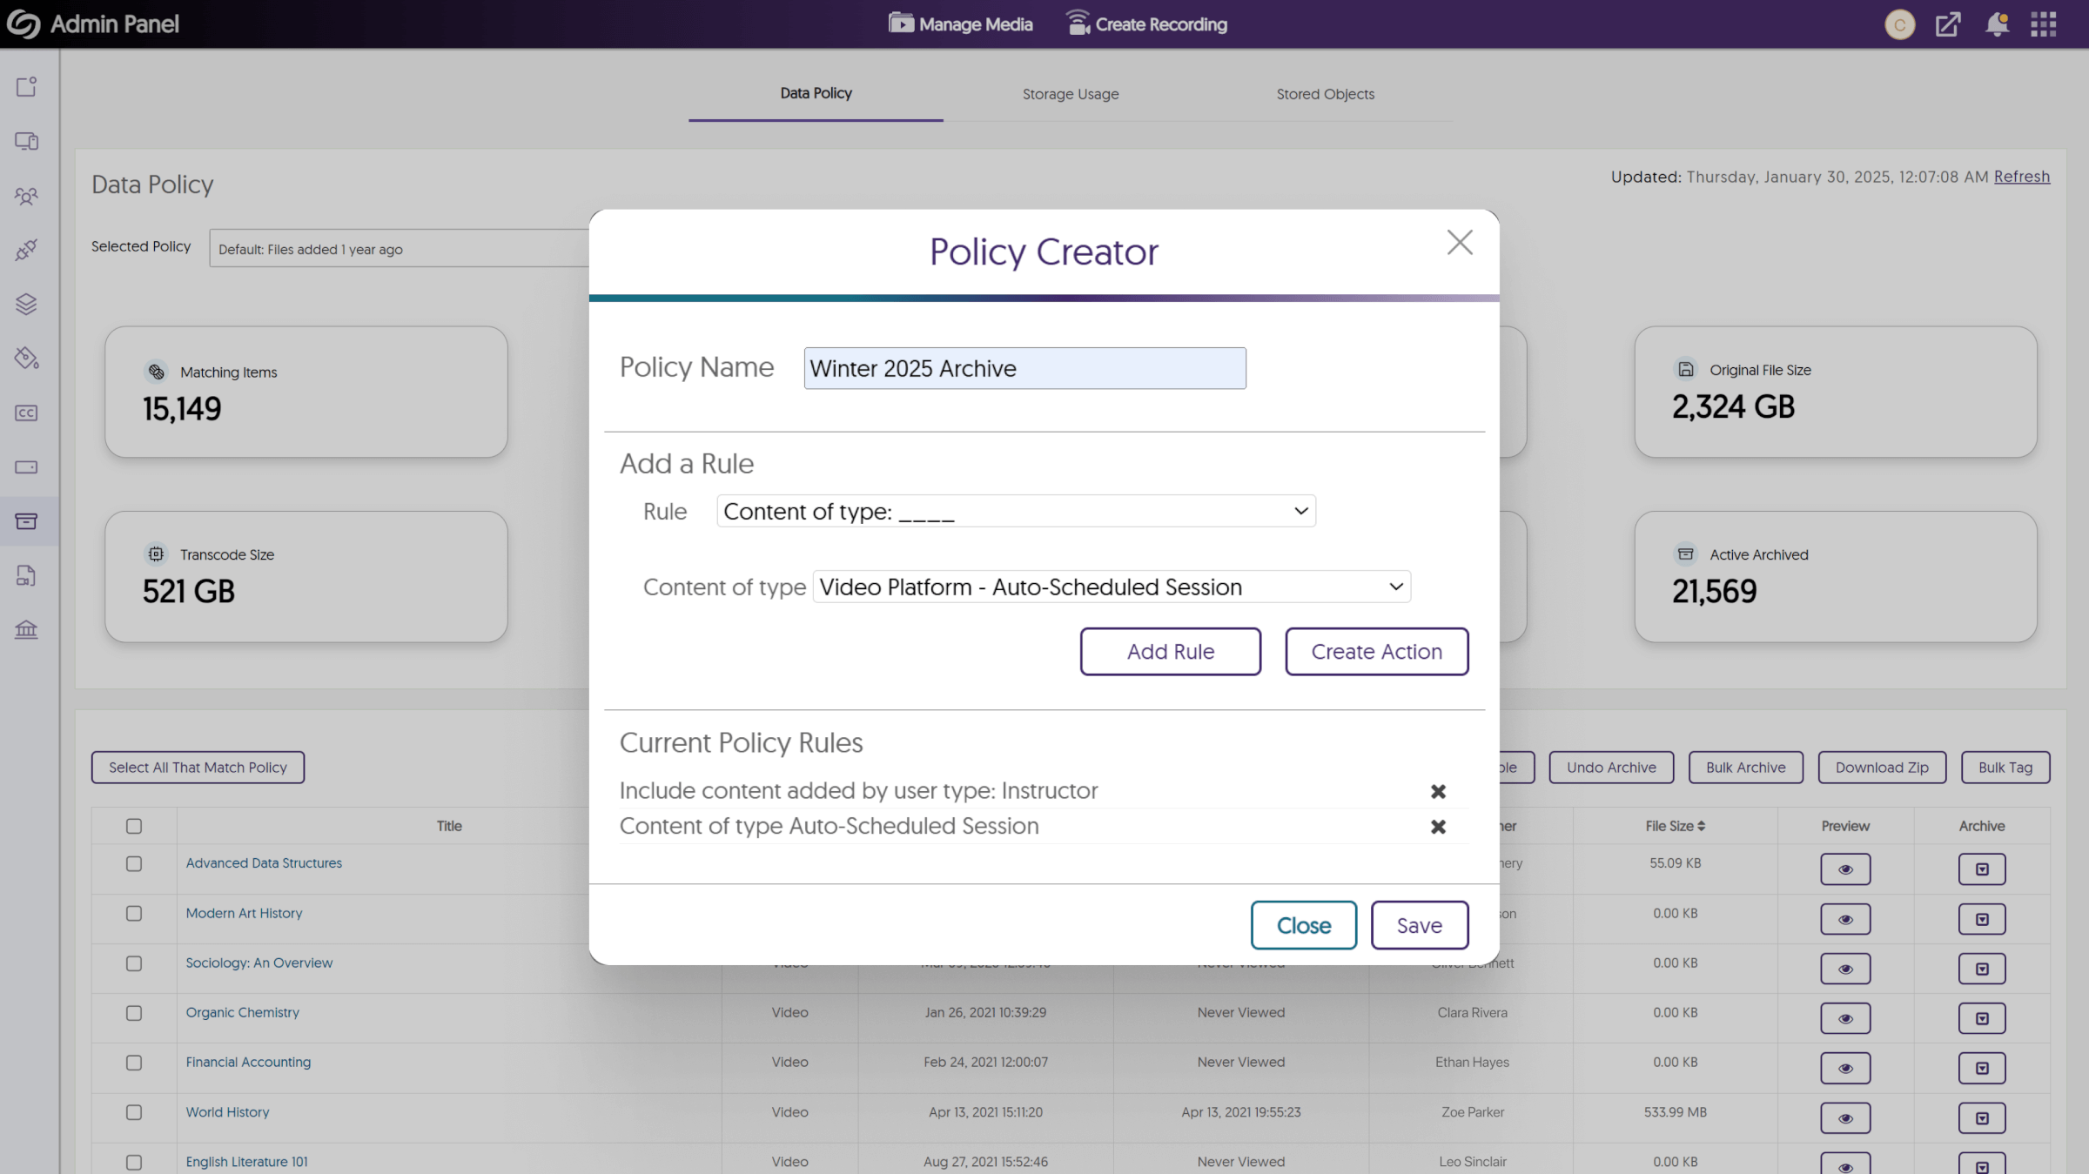Screen dimensions: 2089x1174
Task: Remove Content of type Auto-Scheduled Session rule
Action: (1438, 827)
